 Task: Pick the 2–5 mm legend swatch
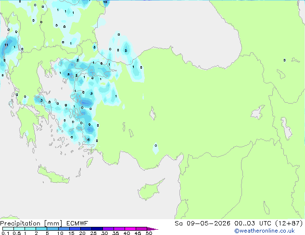pyautogui.click(x=41, y=229)
